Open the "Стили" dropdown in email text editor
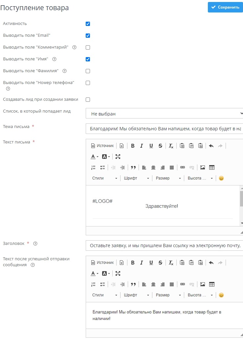 pos(104,178)
